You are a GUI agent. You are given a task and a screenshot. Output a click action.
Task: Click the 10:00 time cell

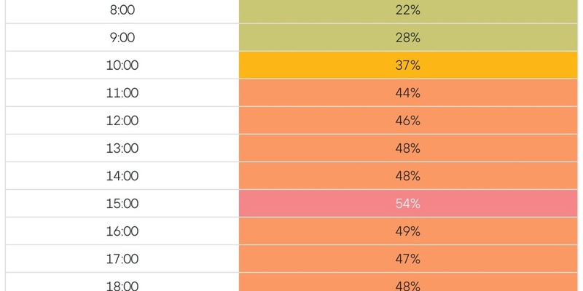click(x=122, y=65)
